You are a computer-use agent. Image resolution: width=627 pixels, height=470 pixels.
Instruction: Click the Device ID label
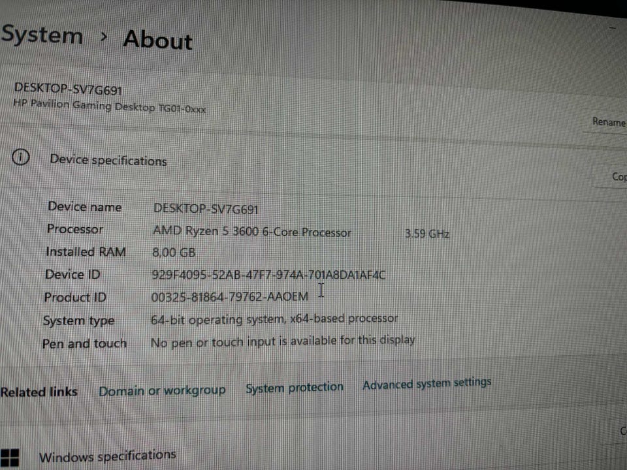pyautogui.click(x=72, y=275)
